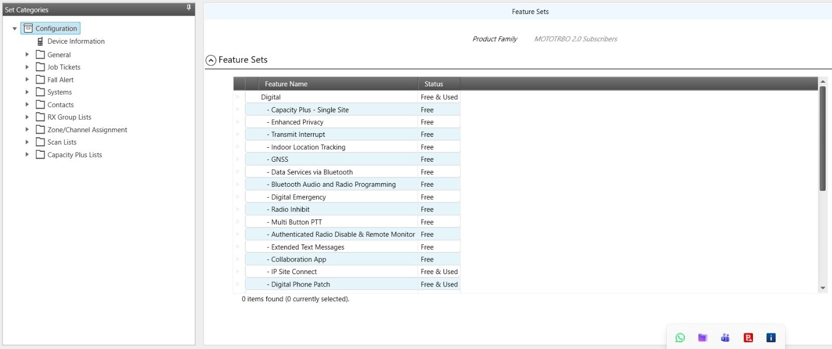The image size is (832, 349).
Task: Click the blue info tray icon
Action: (x=771, y=338)
